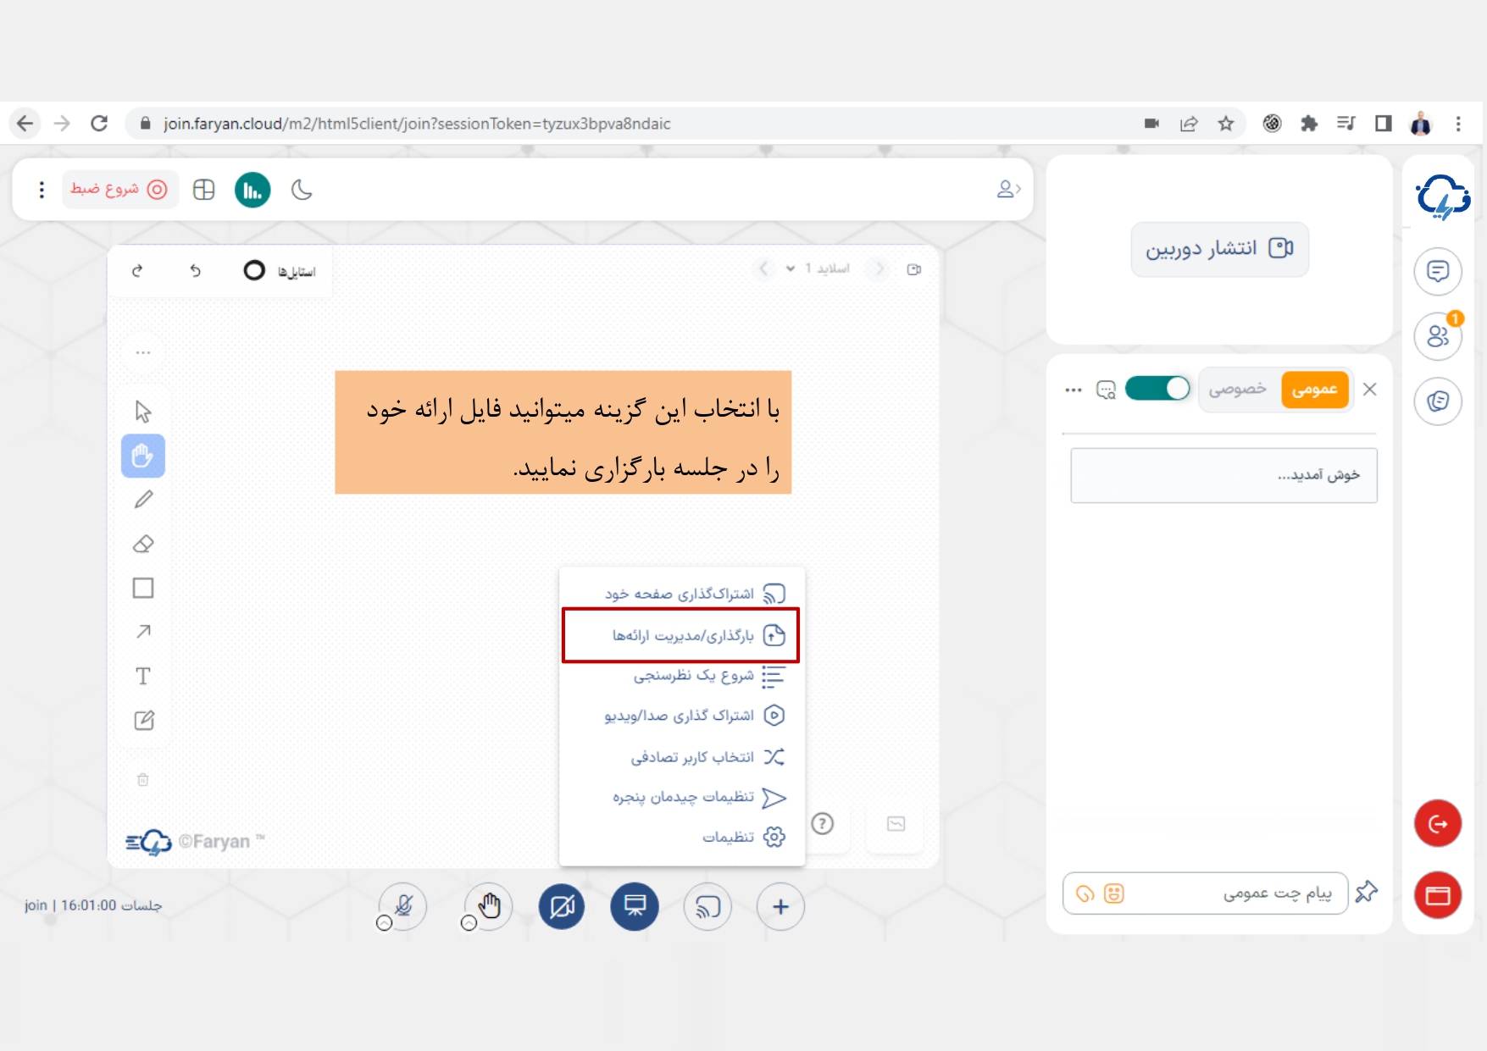Select the arrow drawing tool
The width and height of the screenshot is (1487, 1051).
143,632
